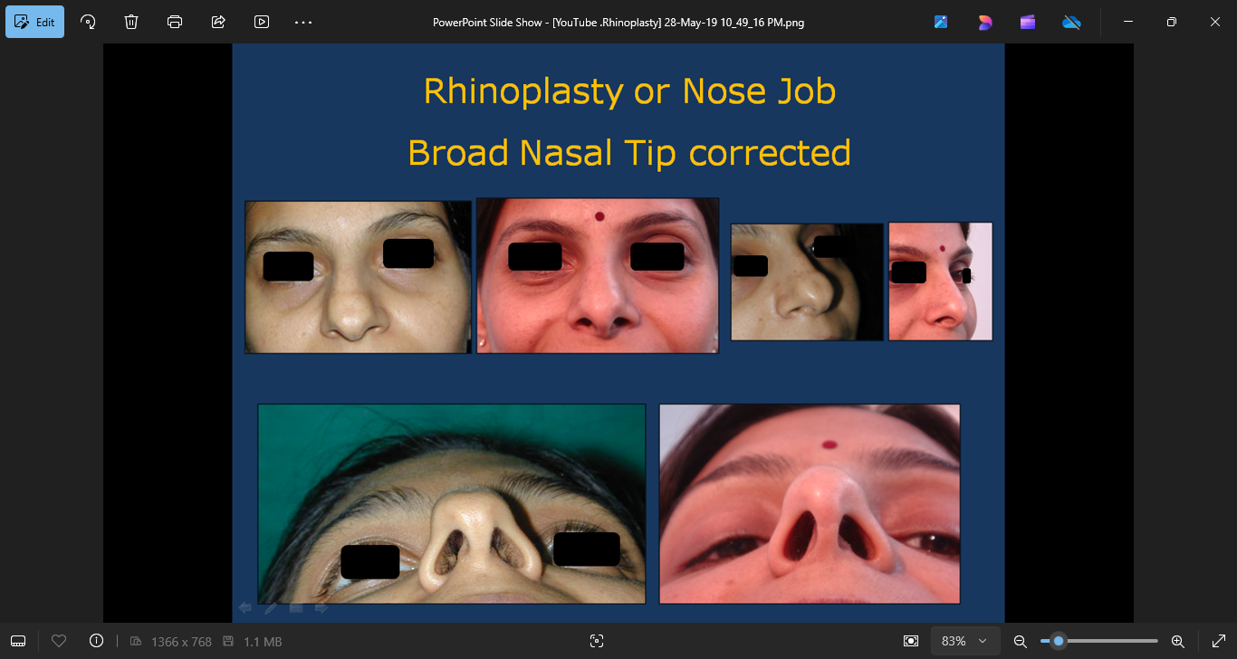Click the Edit image button
1237x659 pixels.
point(35,22)
